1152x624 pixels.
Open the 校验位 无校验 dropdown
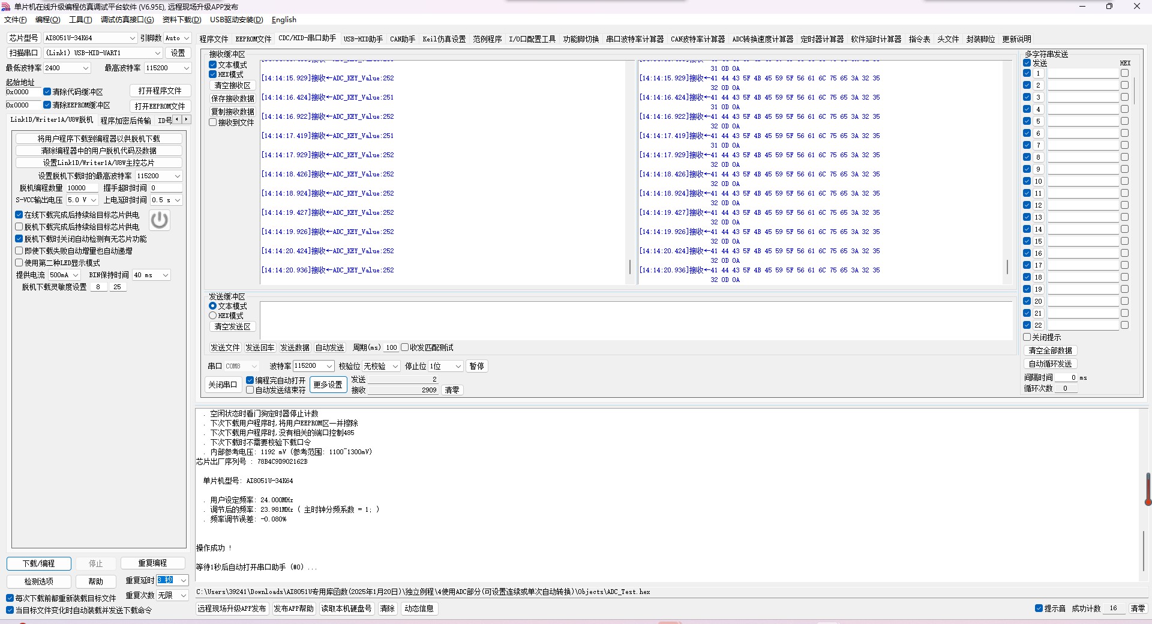(395, 366)
